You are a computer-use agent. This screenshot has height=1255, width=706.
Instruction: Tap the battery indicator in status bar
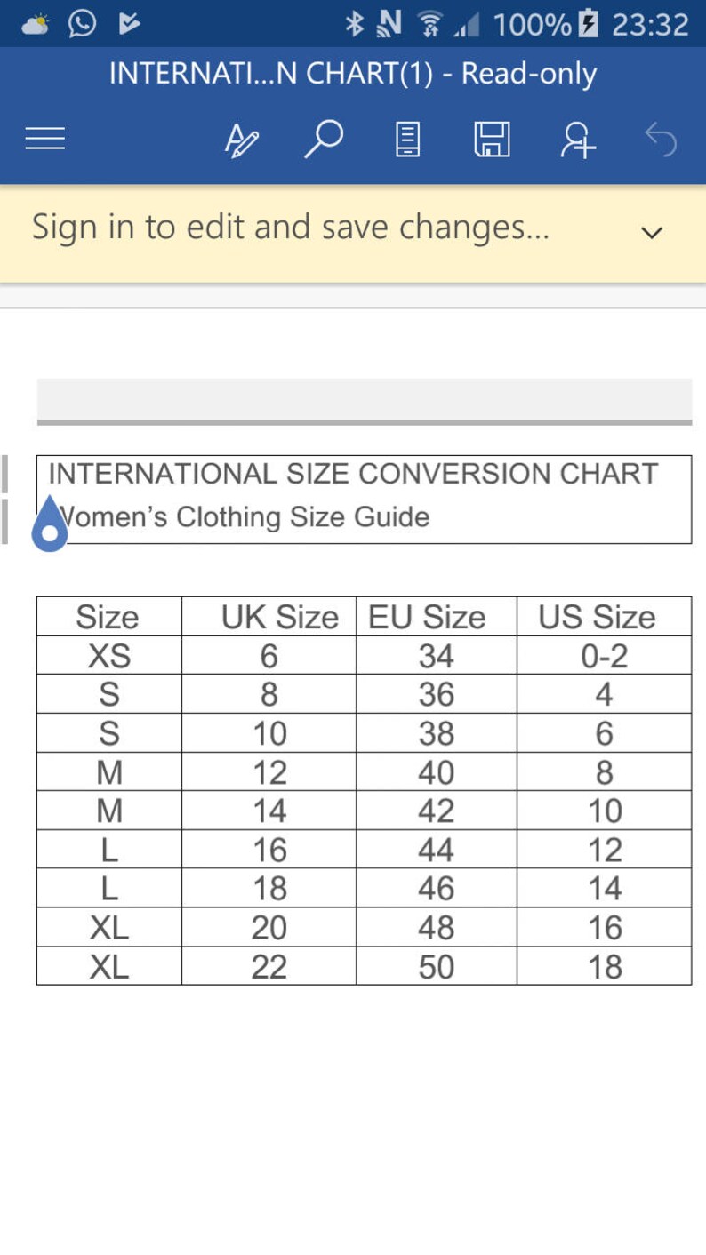pyautogui.click(x=589, y=24)
